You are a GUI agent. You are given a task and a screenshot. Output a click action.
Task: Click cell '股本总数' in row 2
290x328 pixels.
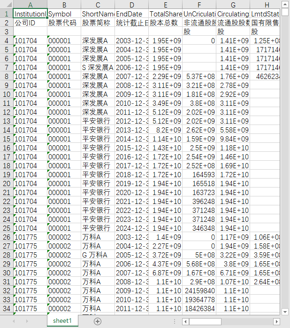click(166, 23)
